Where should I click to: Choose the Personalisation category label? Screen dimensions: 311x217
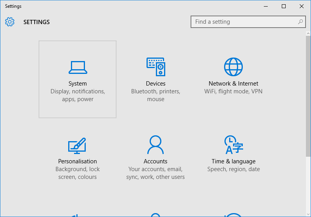(x=78, y=161)
